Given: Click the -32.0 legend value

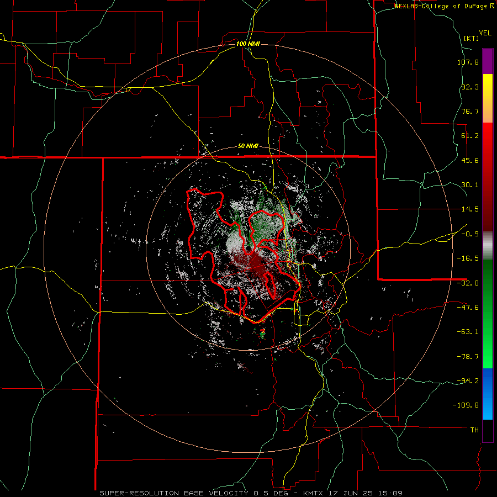Looking at the screenshot, I should 468,283.
